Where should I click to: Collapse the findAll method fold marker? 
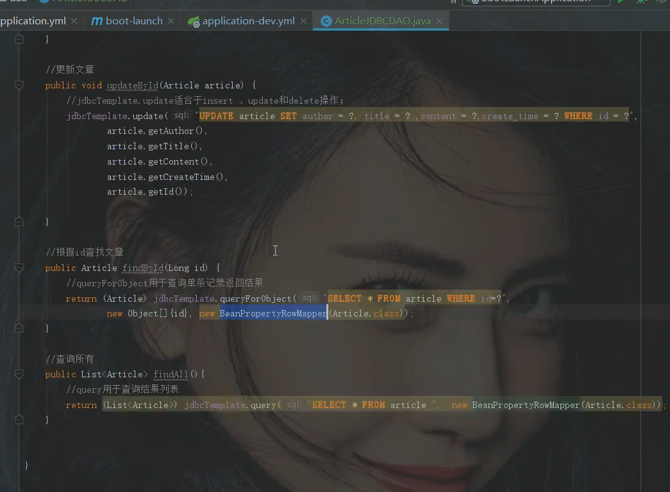(19, 374)
